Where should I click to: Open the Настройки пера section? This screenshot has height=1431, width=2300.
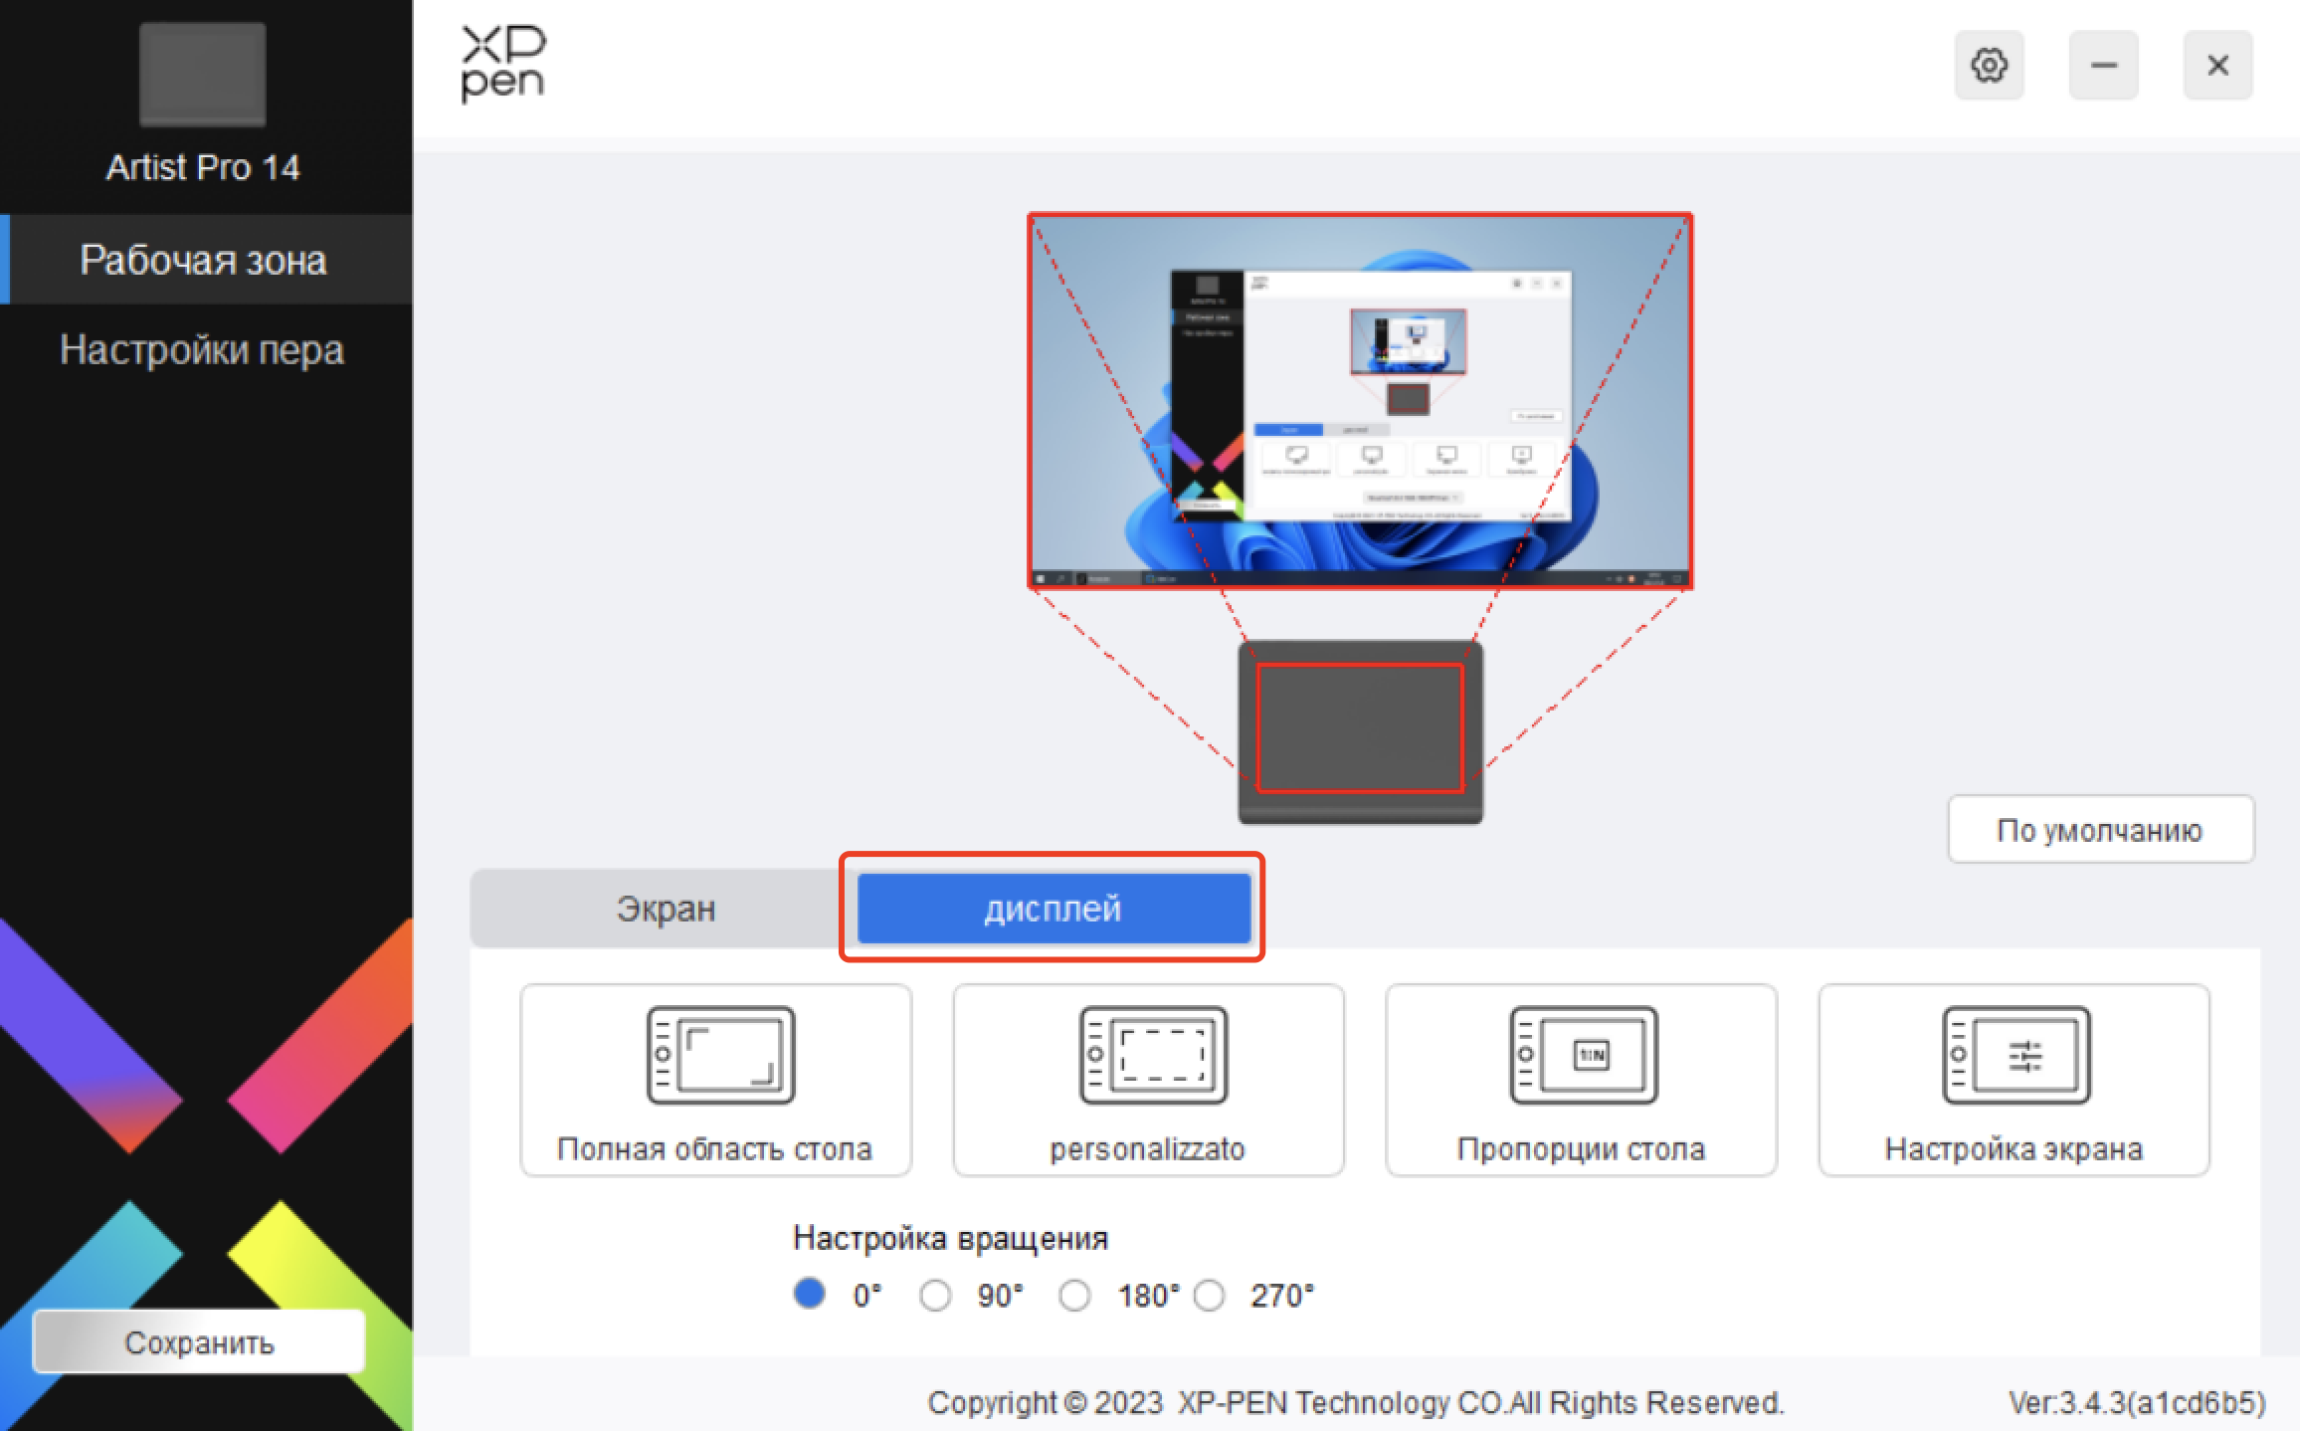[x=202, y=350]
